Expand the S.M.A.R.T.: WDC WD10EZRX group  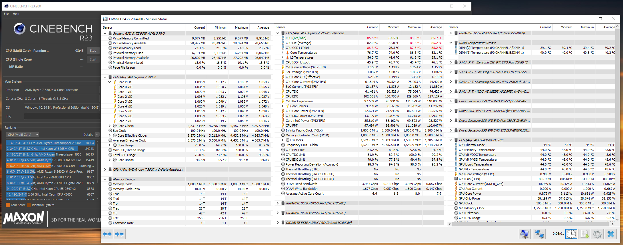click(451, 91)
